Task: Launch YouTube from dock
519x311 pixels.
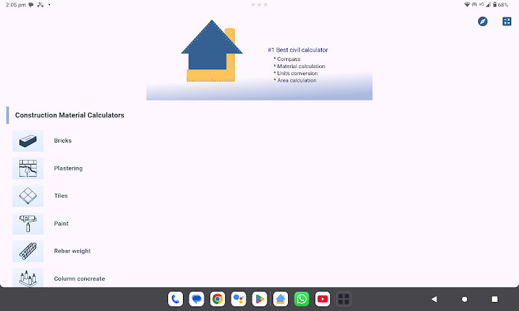Action: (322, 299)
